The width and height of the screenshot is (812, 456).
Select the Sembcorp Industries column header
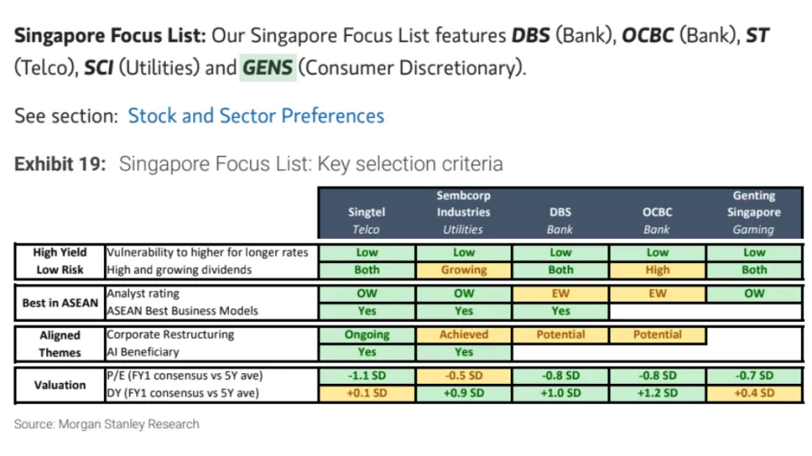pyautogui.click(x=464, y=212)
